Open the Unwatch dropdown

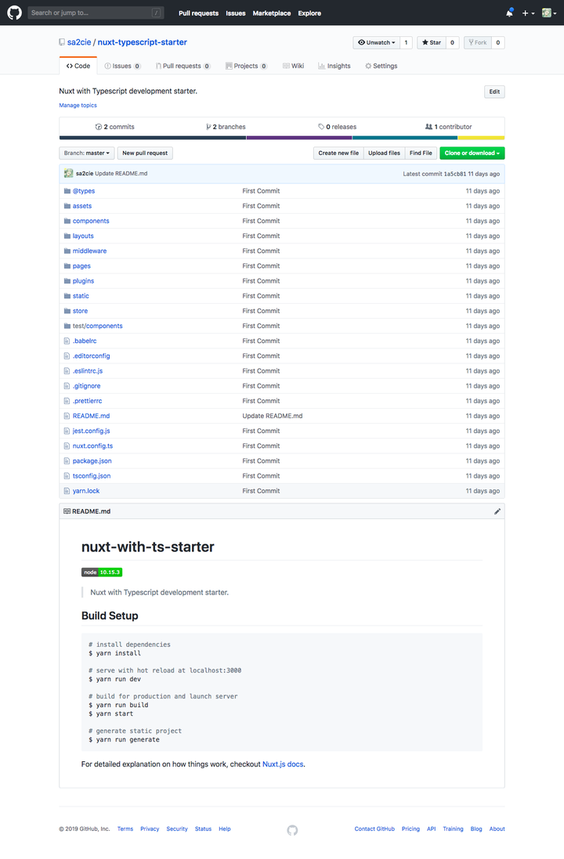click(x=376, y=42)
